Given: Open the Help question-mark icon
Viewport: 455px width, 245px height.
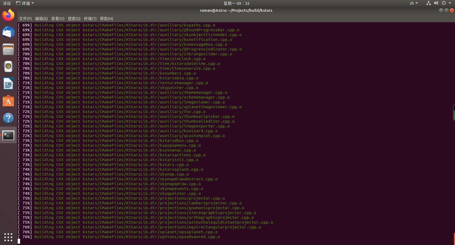Looking at the screenshot, I should [x=8, y=118].
